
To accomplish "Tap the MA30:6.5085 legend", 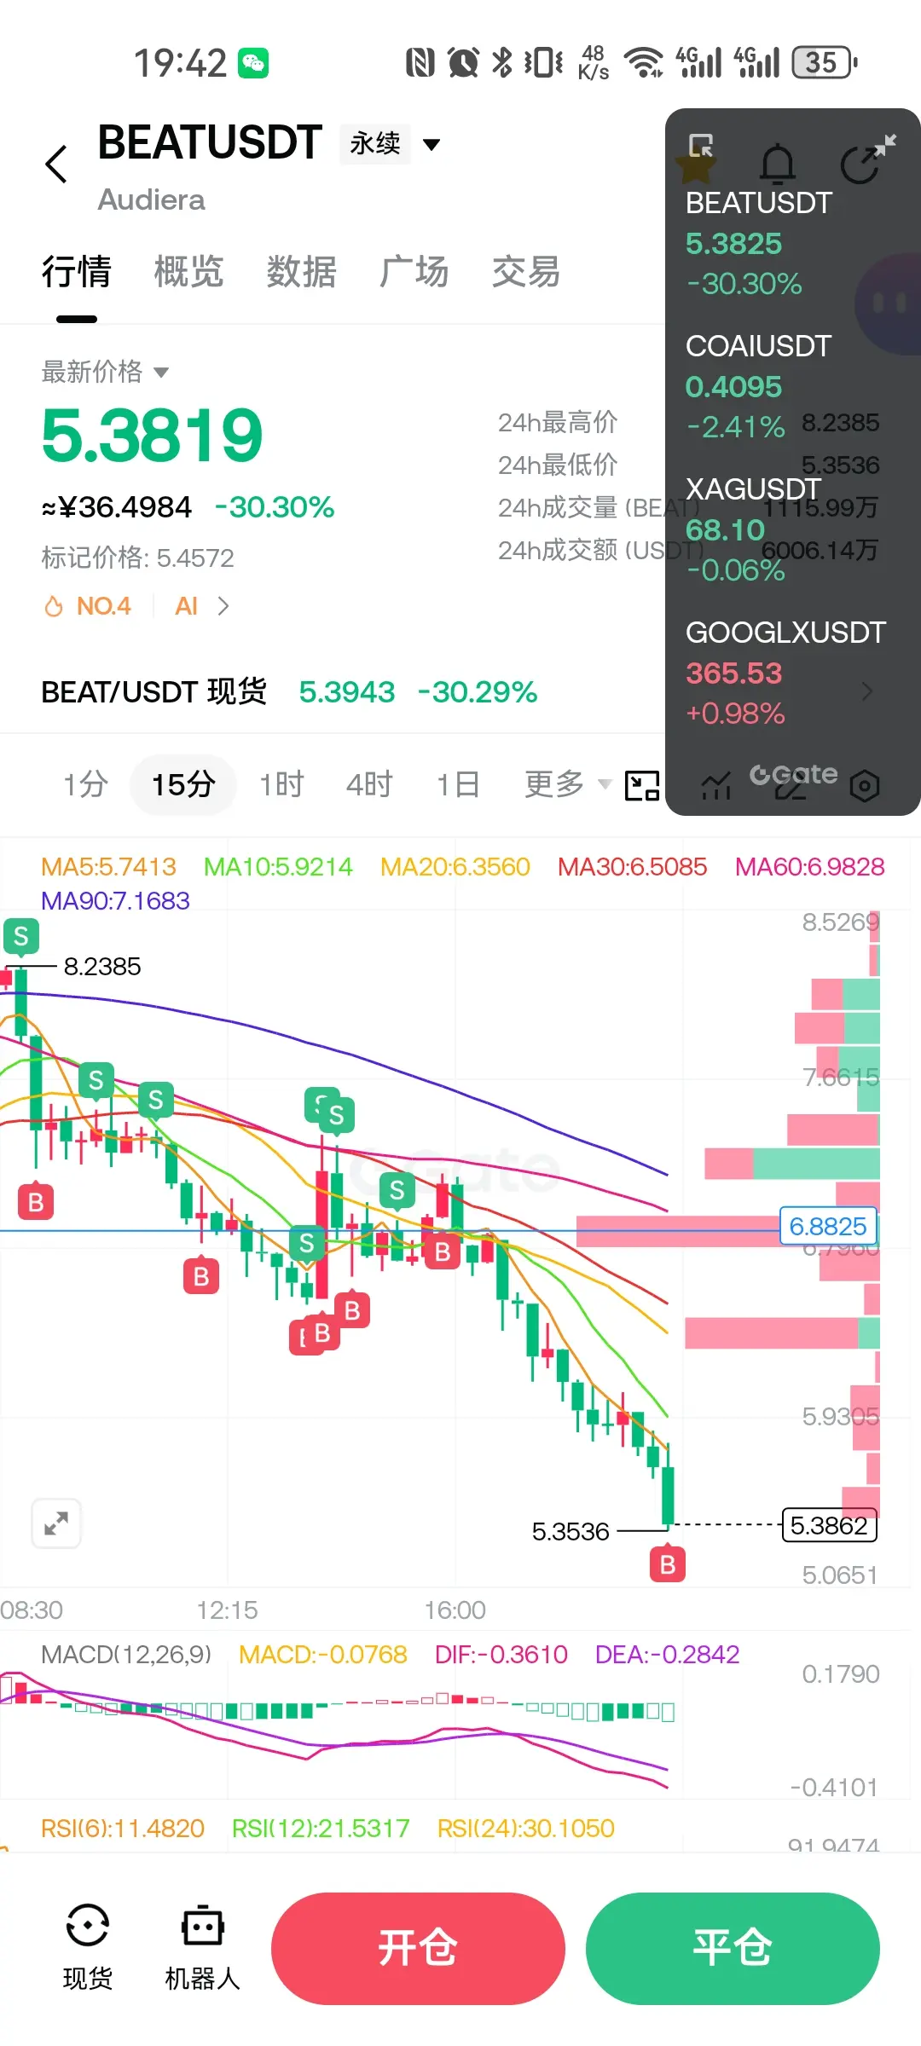I will (x=633, y=867).
